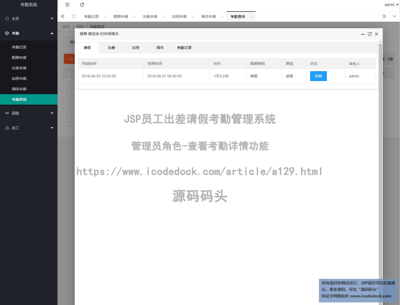This screenshot has height=305, width=400.
Task: Open the tab options chevron dropdown
Action: [395, 16]
